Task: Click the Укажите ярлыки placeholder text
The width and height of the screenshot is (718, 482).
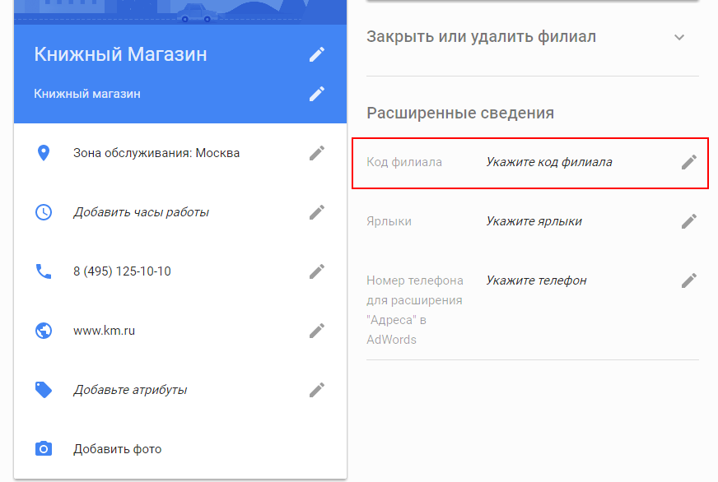Action: (534, 221)
